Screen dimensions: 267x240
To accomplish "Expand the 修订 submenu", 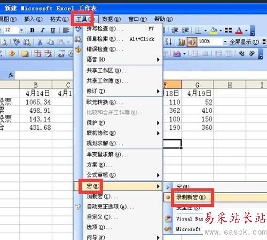I will point(118,91).
